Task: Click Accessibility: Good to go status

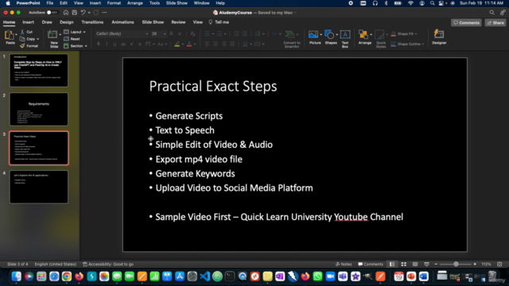Action: [108, 265]
